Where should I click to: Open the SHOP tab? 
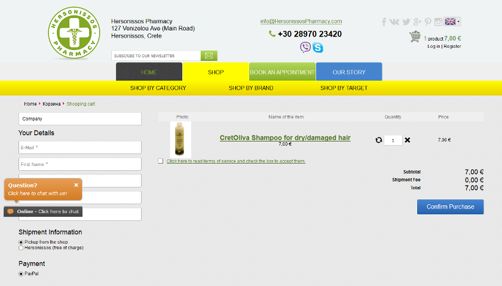point(216,72)
